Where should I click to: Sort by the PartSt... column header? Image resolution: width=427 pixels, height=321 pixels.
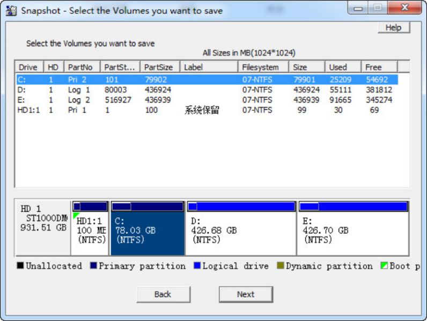[x=120, y=67]
